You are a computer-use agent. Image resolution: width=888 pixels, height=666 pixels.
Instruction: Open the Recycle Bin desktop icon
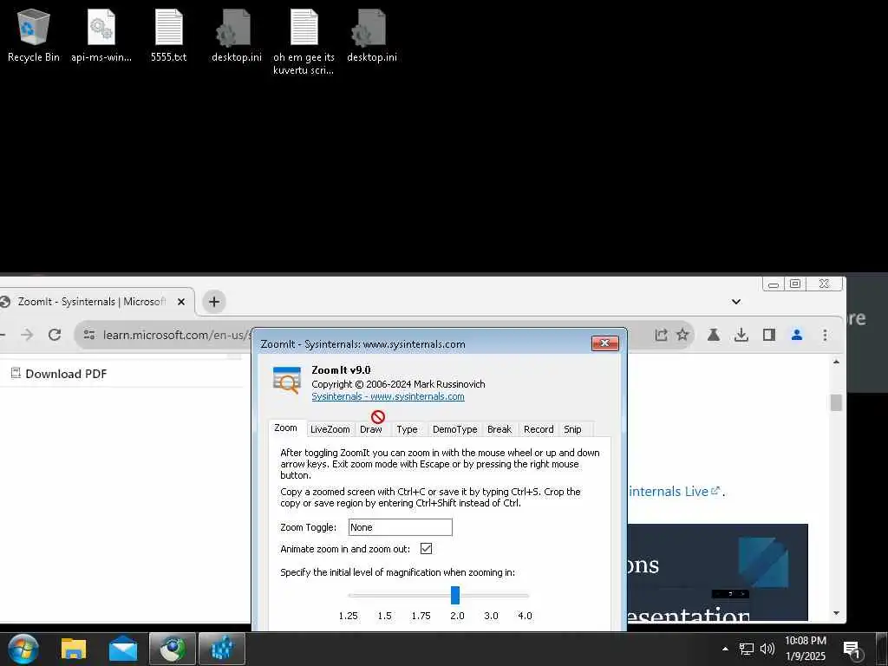point(34,35)
